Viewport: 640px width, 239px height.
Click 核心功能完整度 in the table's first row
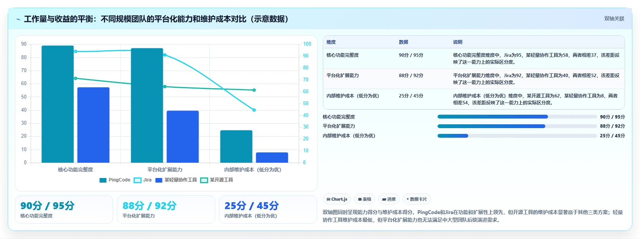342,55
